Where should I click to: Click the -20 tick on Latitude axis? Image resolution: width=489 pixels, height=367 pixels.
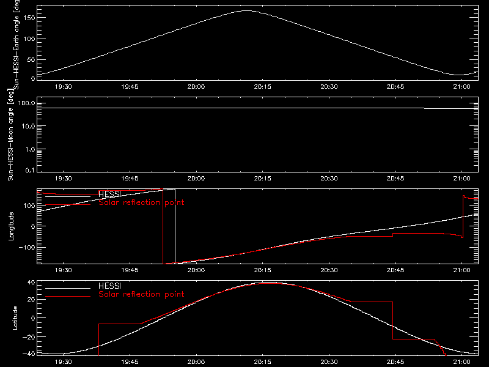click(29, 337)
